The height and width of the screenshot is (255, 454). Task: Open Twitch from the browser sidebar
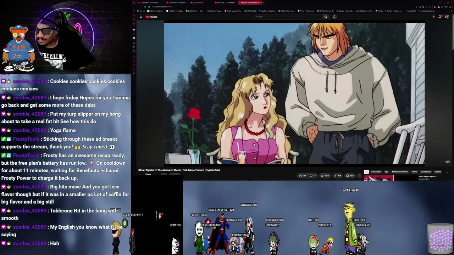(x=134, y=30)
